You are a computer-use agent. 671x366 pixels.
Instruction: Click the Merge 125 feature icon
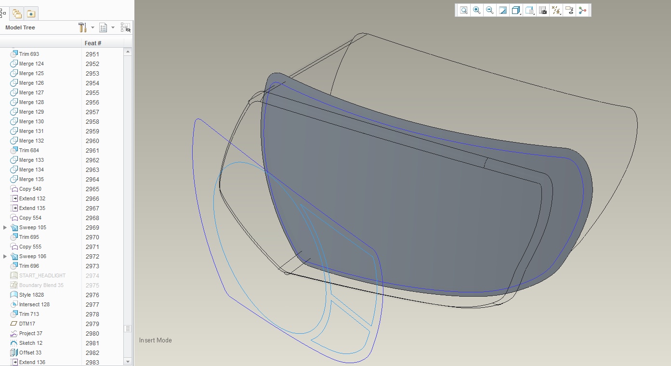(14, 73)
